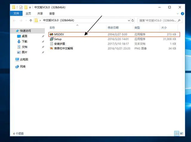Select the MSDEV rainbow application icon

51,34
